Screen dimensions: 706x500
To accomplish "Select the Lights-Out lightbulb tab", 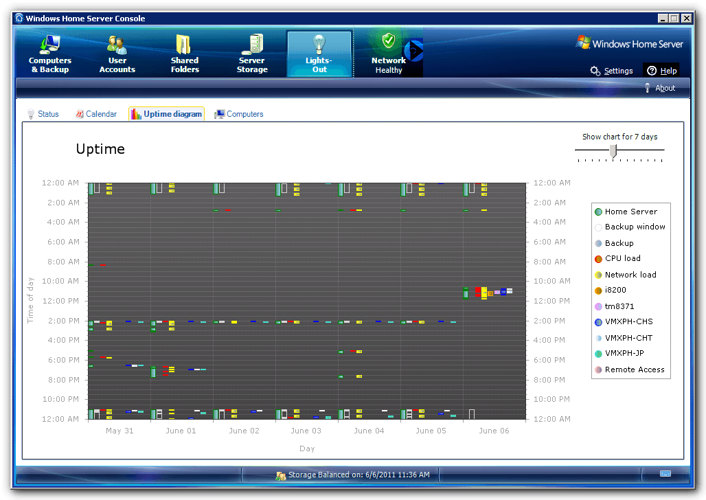I will [319, 54].
